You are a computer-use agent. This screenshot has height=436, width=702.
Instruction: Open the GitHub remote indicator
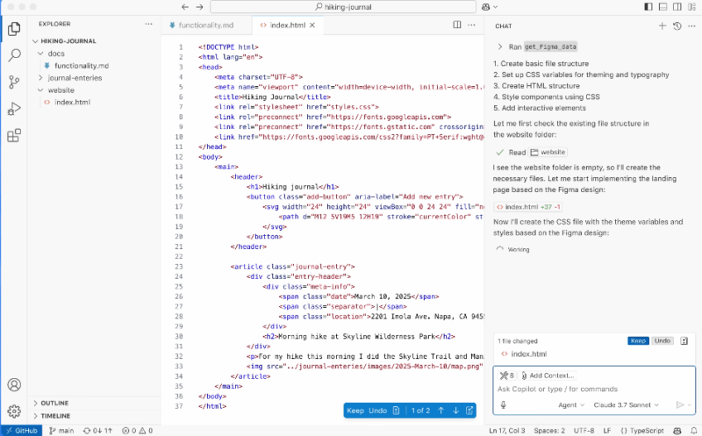[x=21, y=431]
